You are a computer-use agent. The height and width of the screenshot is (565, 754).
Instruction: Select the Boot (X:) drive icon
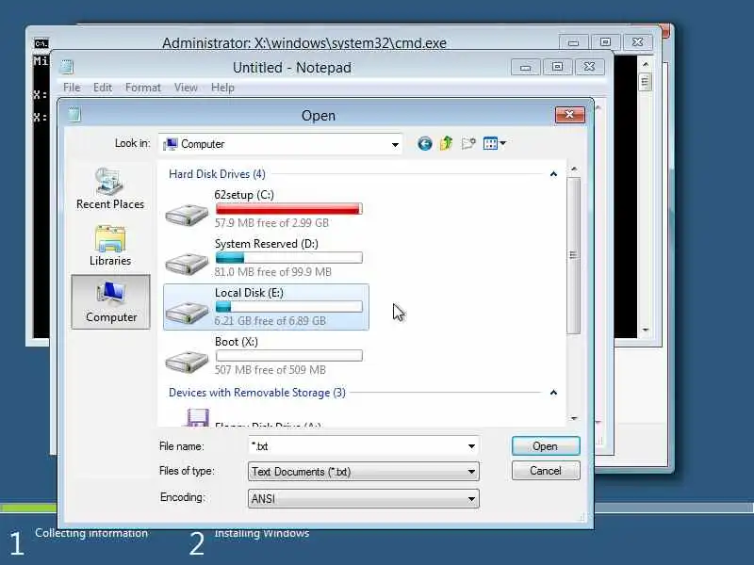(x=187, y=362)
